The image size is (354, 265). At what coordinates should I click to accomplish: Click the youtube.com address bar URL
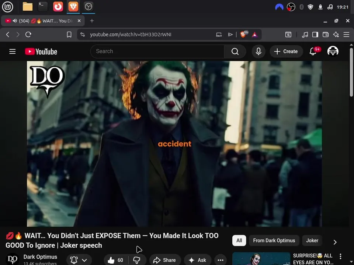tap(131, 35)
